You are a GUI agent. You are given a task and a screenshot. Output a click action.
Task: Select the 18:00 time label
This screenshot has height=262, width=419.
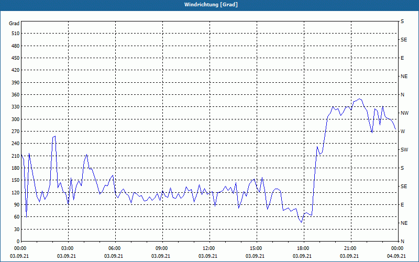tap(304, 248)
